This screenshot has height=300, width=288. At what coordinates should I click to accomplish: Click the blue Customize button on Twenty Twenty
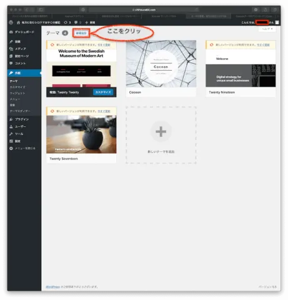pyautogui.click(x=103, y=92)
